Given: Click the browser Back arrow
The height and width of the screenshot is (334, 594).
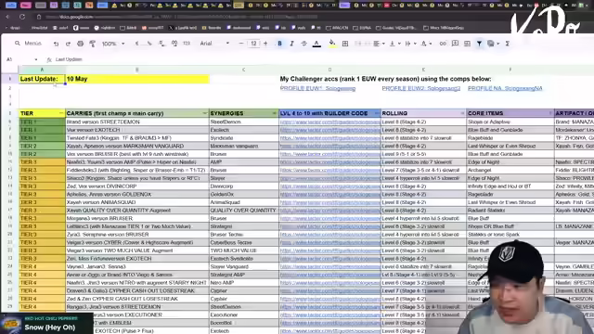Looking at the screenshot, I should pyautogui.click(x=7, y=17).
